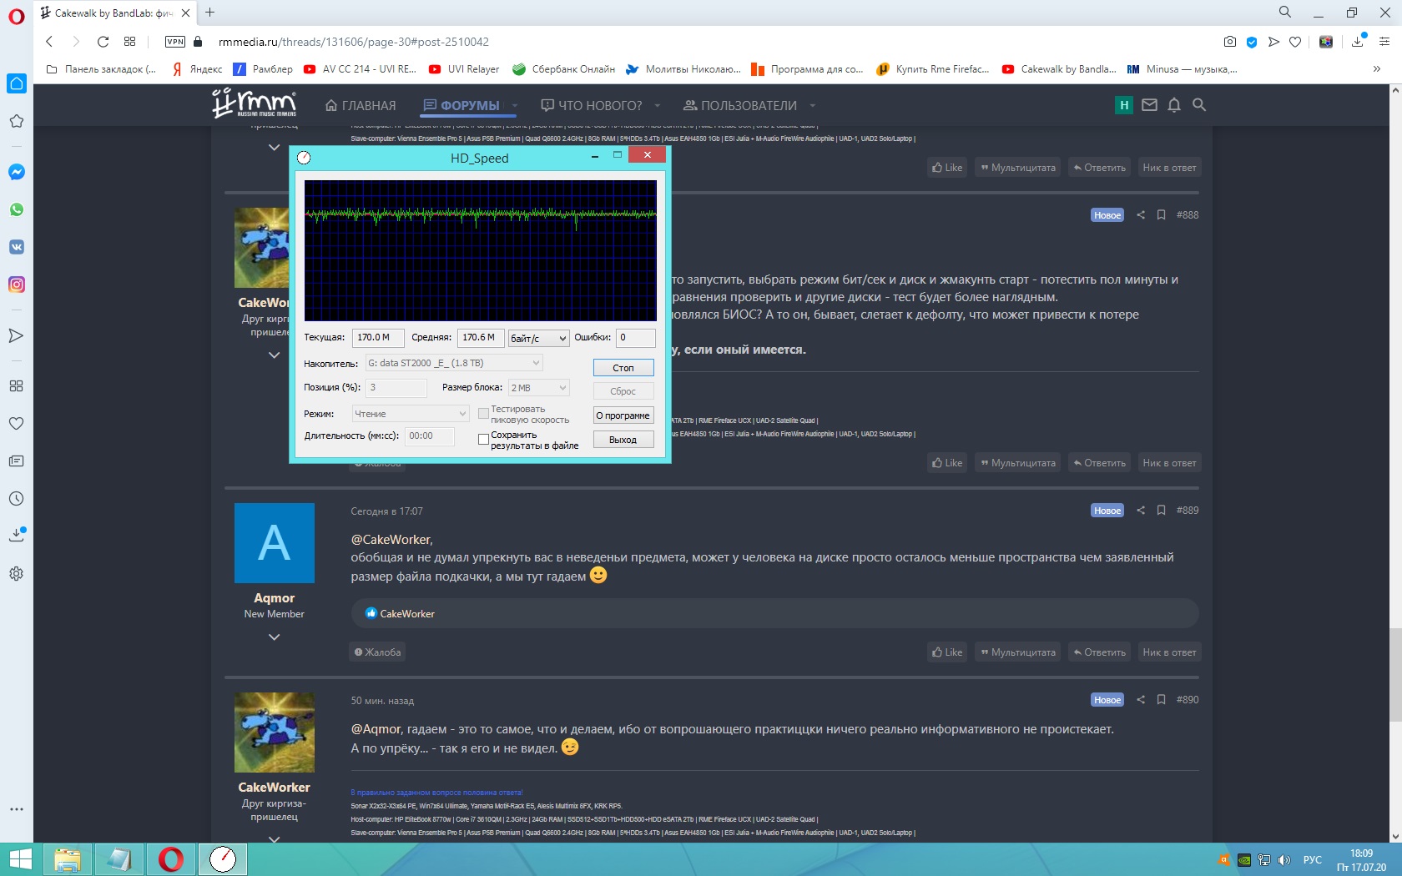This screenshot has width=1402, height=876.
Task: Expand Aqmor user info chevron
Action: coord(274,637)
